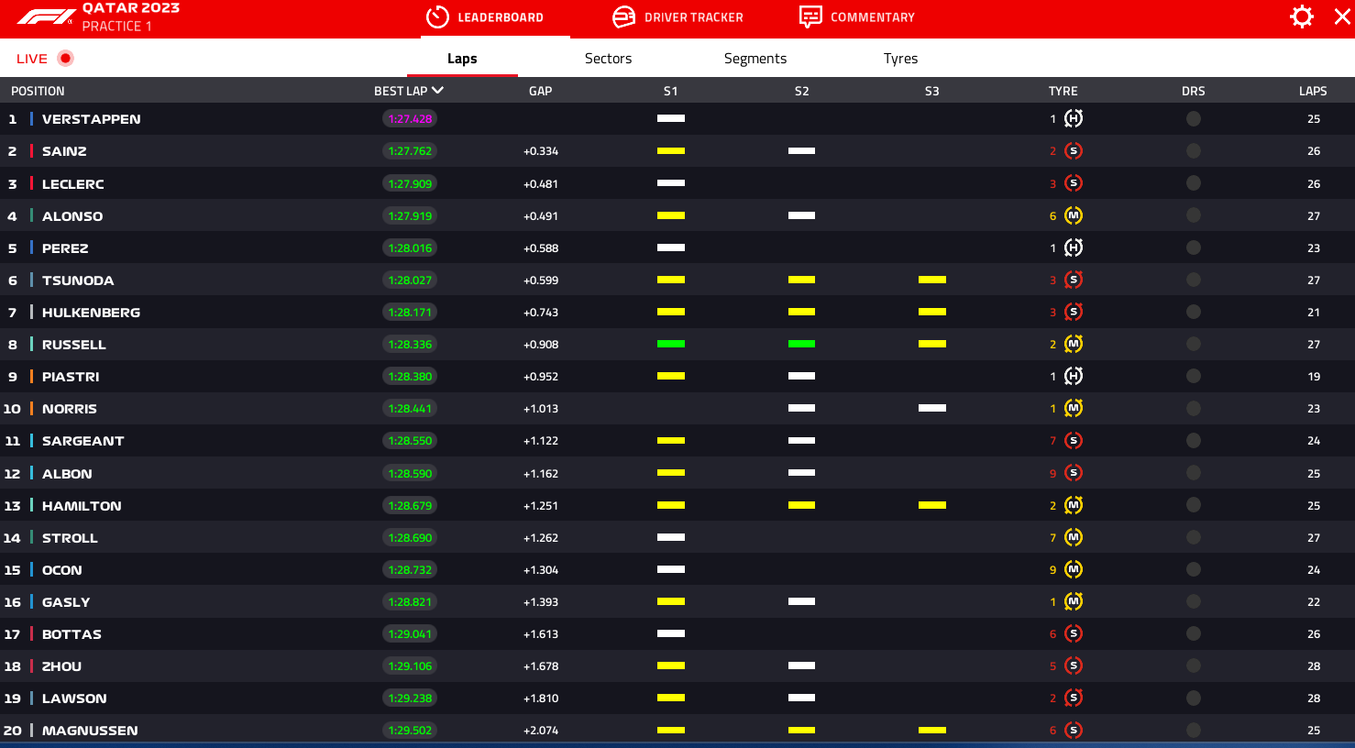Click Perez's hard tyre icon

pos(1074,247)
